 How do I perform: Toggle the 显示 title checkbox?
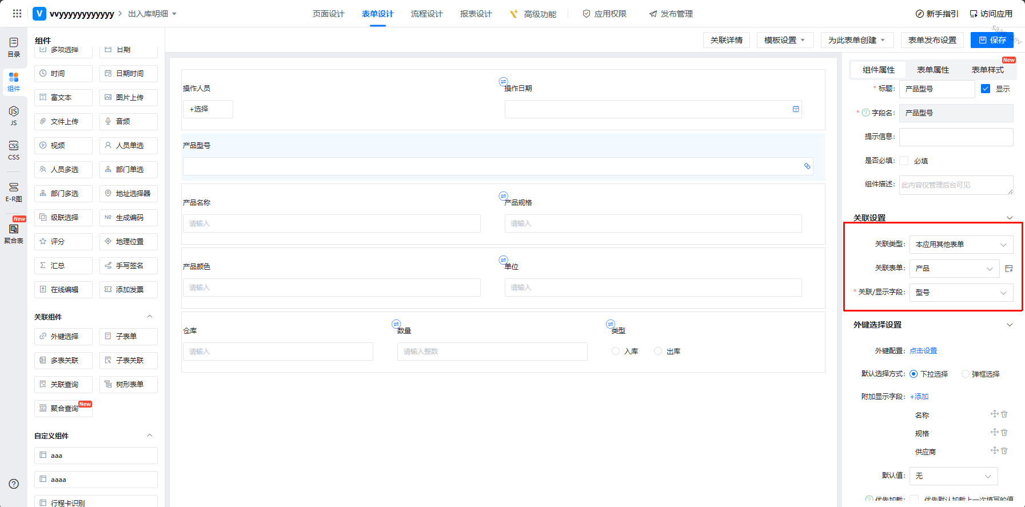coord(986,89)
